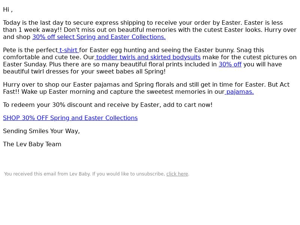Click the inline '30% off' link
The height and width of the screenshot is (225, 300).
[230, 64]
